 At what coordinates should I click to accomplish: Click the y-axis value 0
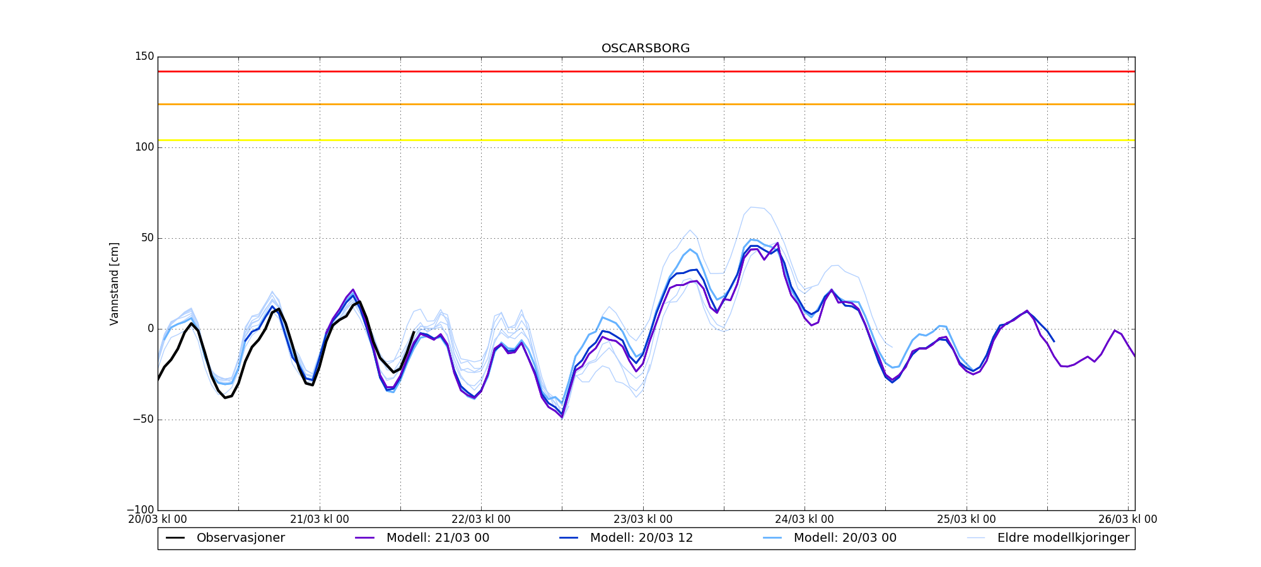click(151, 329)
